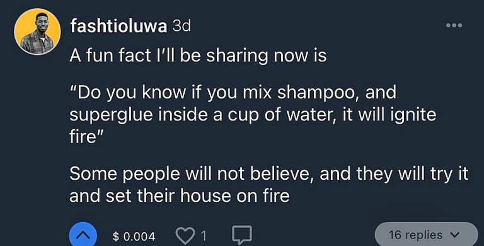The height and width of the screenshot is (246, 484).
Task: Click the "superglue inside a cup of water" line
Action: coord(253,115)
